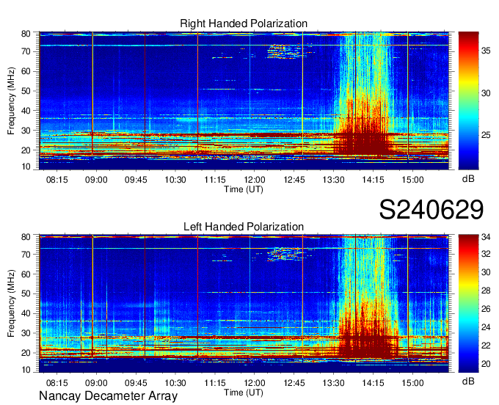
Task: Click 15:00 on Left Handed time axis
Action: click(x=412, y=383)
